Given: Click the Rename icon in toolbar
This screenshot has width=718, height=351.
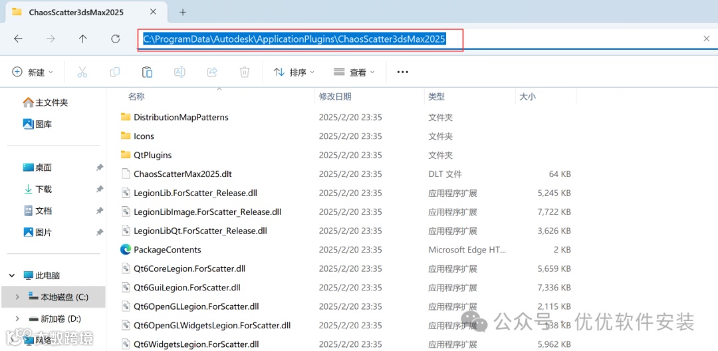Looking at the screenshot, I should [179, 72].
